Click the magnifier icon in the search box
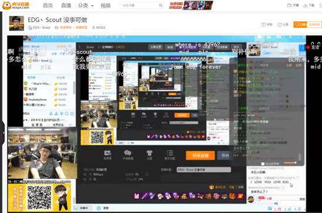This screenshot has width=322, height=213. coord(161,5)
